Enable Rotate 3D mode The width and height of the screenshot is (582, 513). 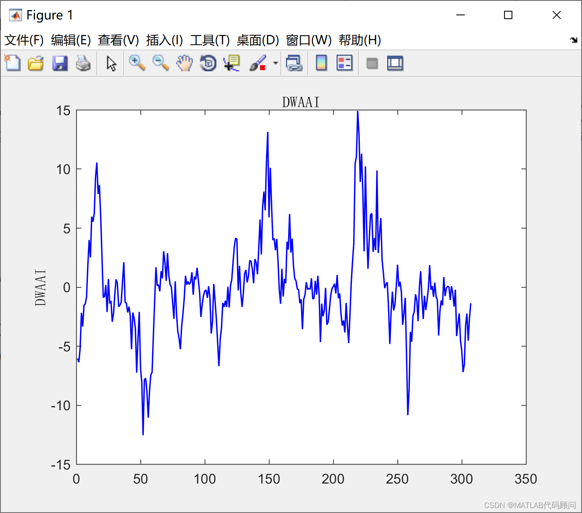(x=208, y=63)
